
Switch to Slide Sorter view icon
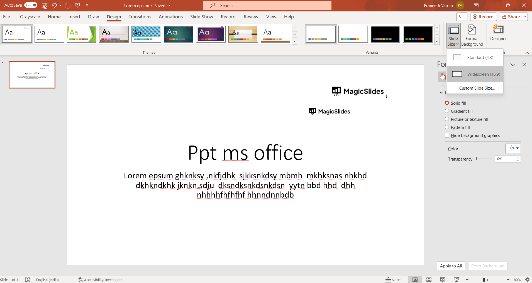pyautogui.click(x=429, y=280)
